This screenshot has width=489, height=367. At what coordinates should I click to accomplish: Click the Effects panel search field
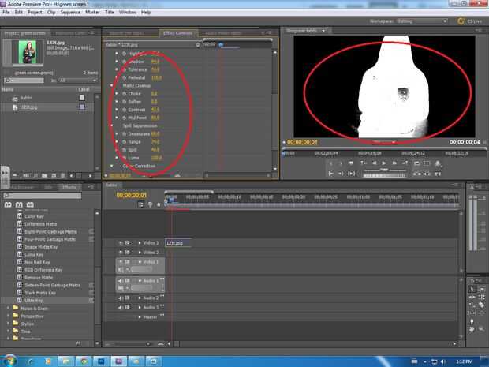click(x=42, y=196)
